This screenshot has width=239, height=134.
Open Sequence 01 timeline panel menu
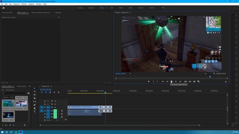pos(51,86)
